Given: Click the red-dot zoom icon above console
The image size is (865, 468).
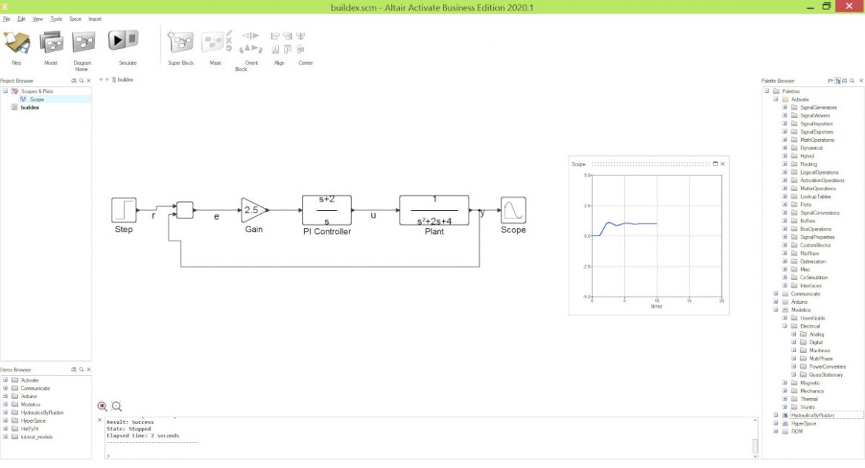Looking at the screenshot, I should tap(103, 406).
